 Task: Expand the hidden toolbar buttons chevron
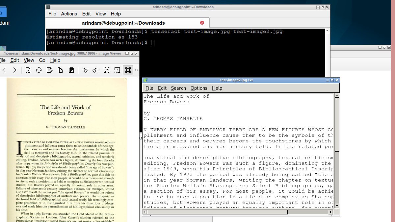click(x=135, y=70)
